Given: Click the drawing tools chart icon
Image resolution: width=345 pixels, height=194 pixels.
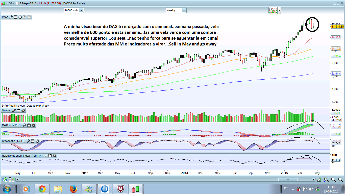Looking at the screenshot, I should tap(273, 10).
